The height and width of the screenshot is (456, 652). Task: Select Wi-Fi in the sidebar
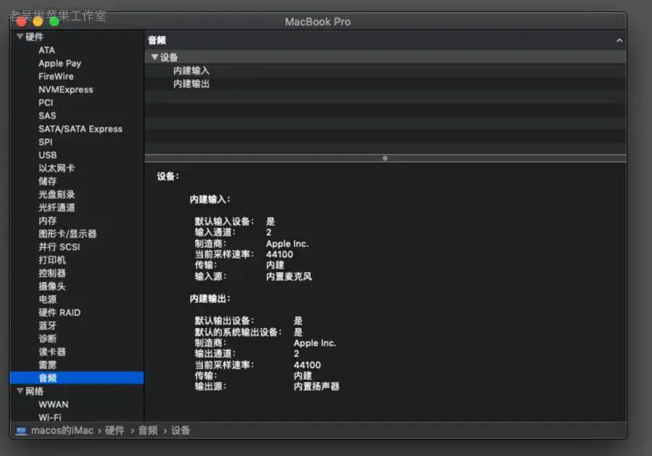click(49, 417)
